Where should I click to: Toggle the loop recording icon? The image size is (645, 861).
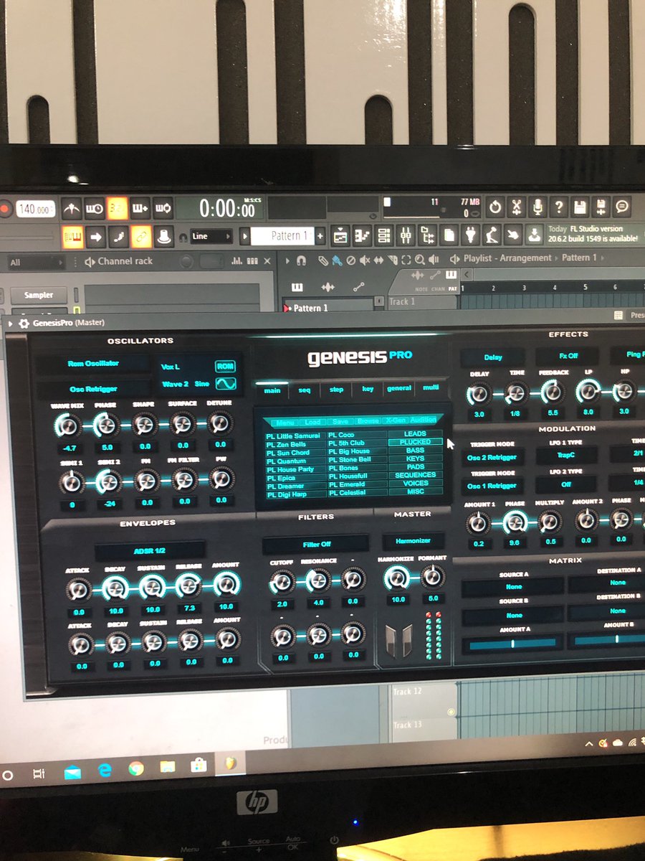tap(163, 208)
